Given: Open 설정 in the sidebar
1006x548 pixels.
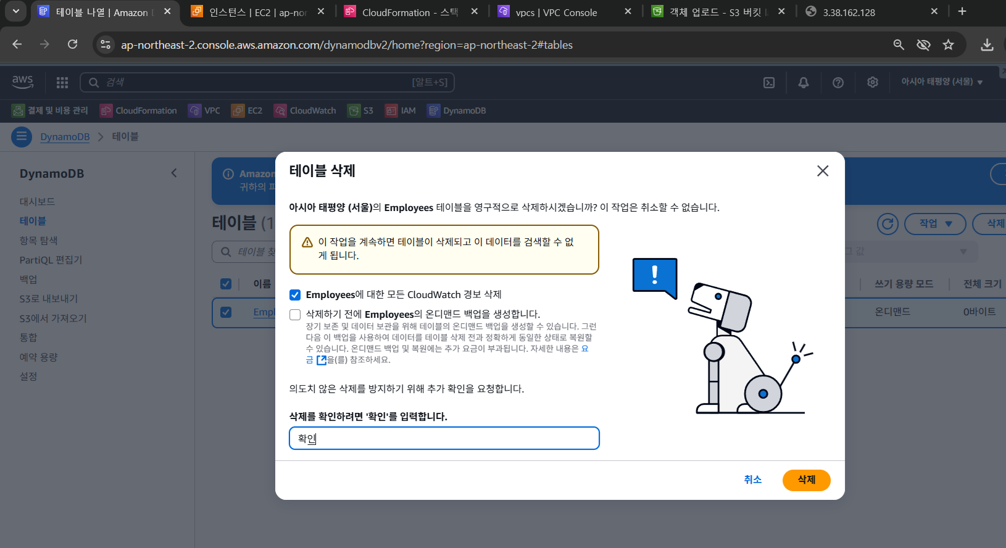Looking at the screenshot, I should coord(28,376).
